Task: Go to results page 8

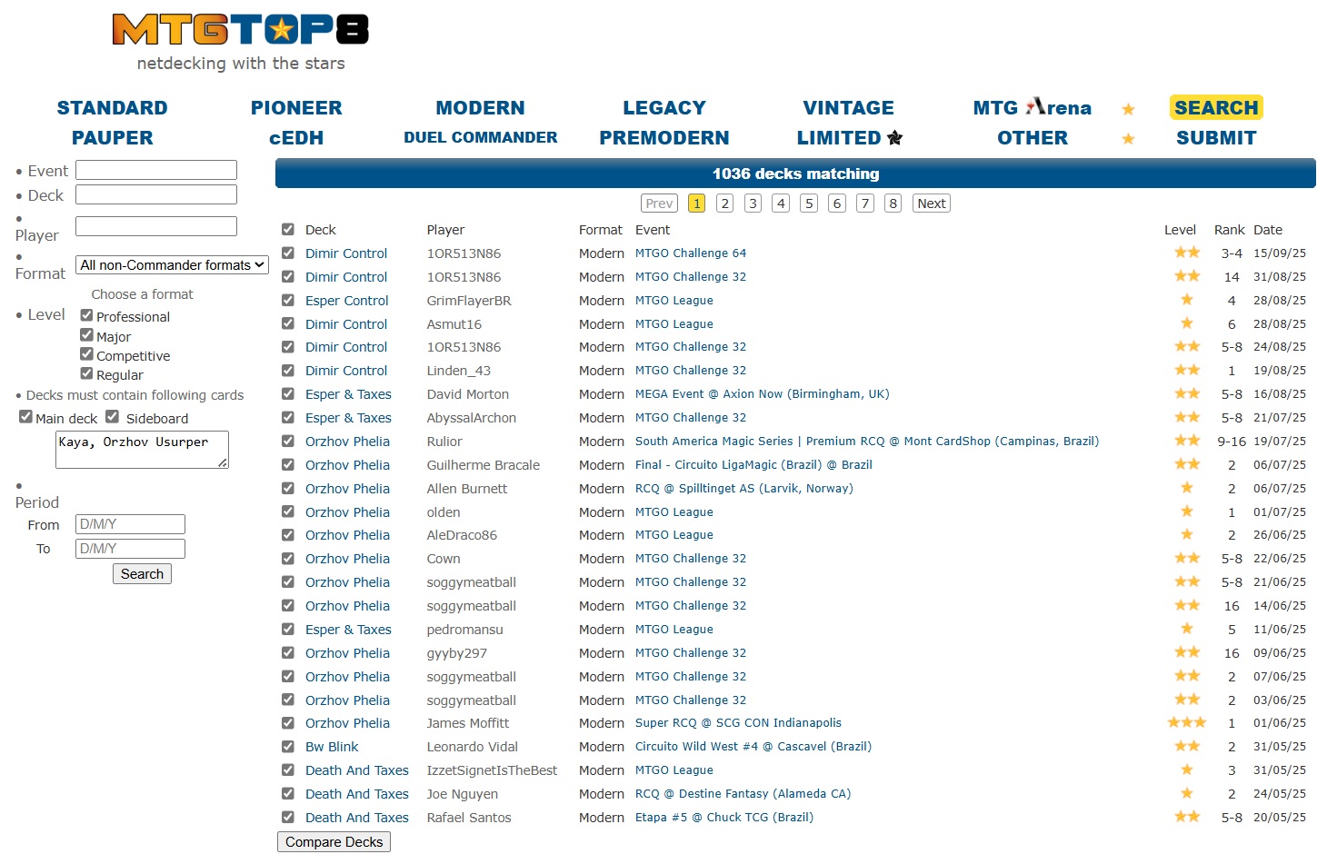Action: pyautogui.click(x=893, y=204)
